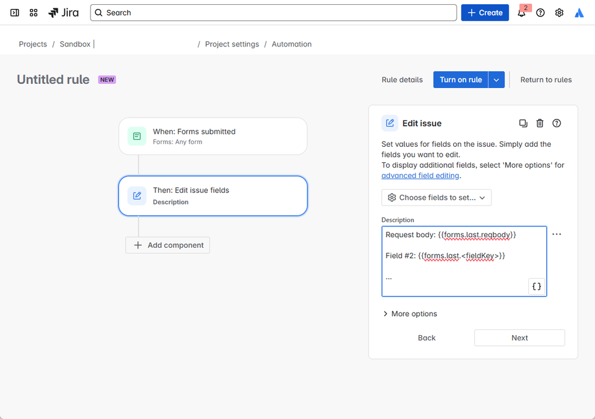
Task: Open the Description field ellipsis menu
Action: (557, 234)
